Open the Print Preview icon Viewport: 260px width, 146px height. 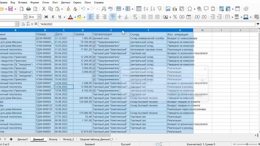[35, 9]
